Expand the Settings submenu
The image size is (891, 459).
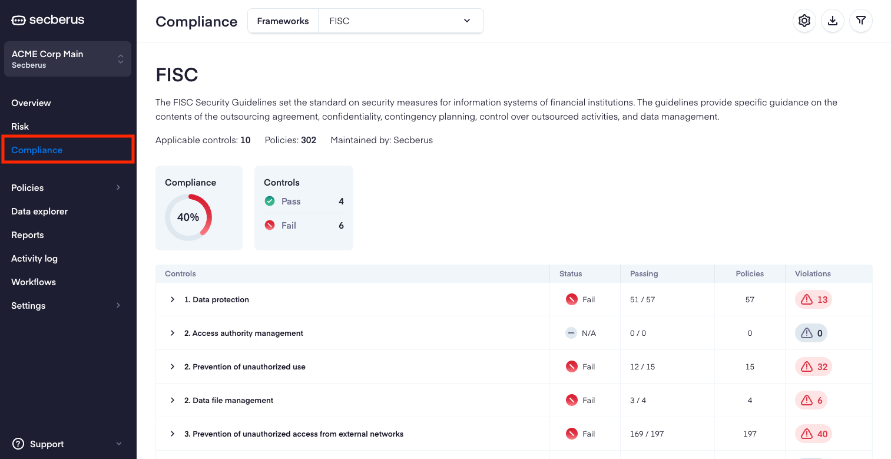[118, 305]
